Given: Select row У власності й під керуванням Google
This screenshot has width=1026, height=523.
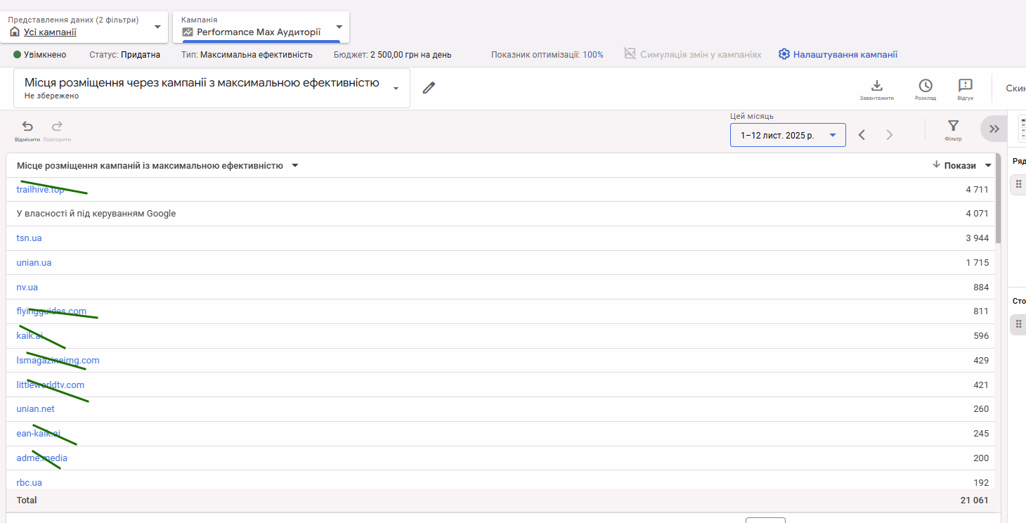Looking at the screenshot, I should point(500,214).
